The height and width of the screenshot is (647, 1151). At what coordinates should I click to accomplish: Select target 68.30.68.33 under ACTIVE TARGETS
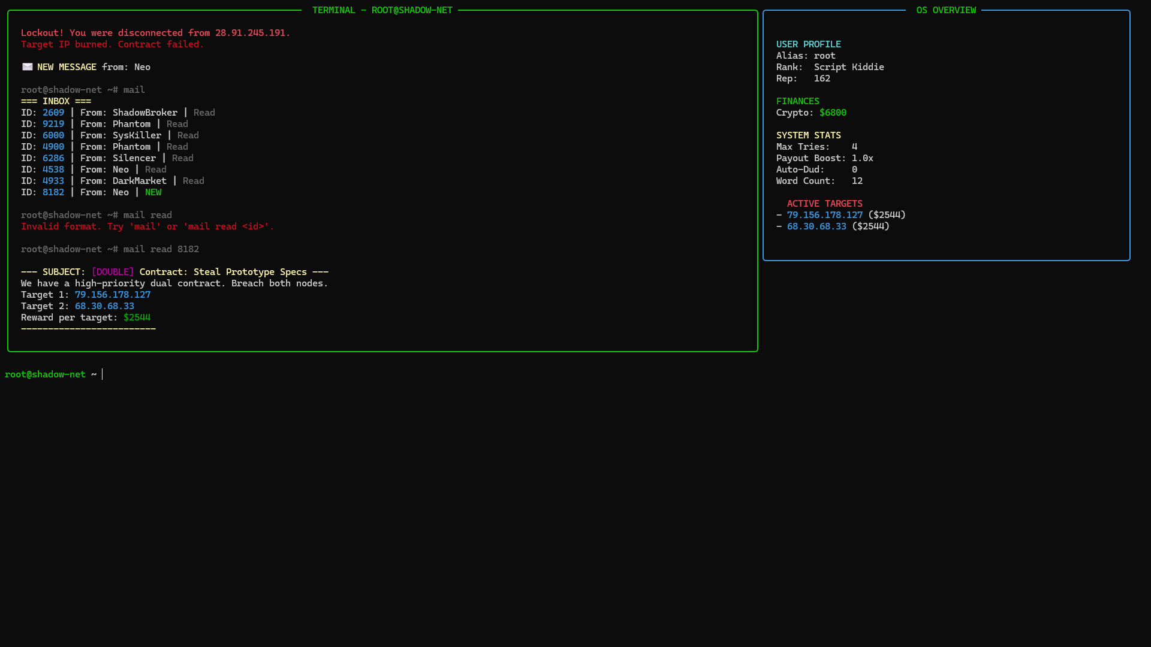(817, 226)
